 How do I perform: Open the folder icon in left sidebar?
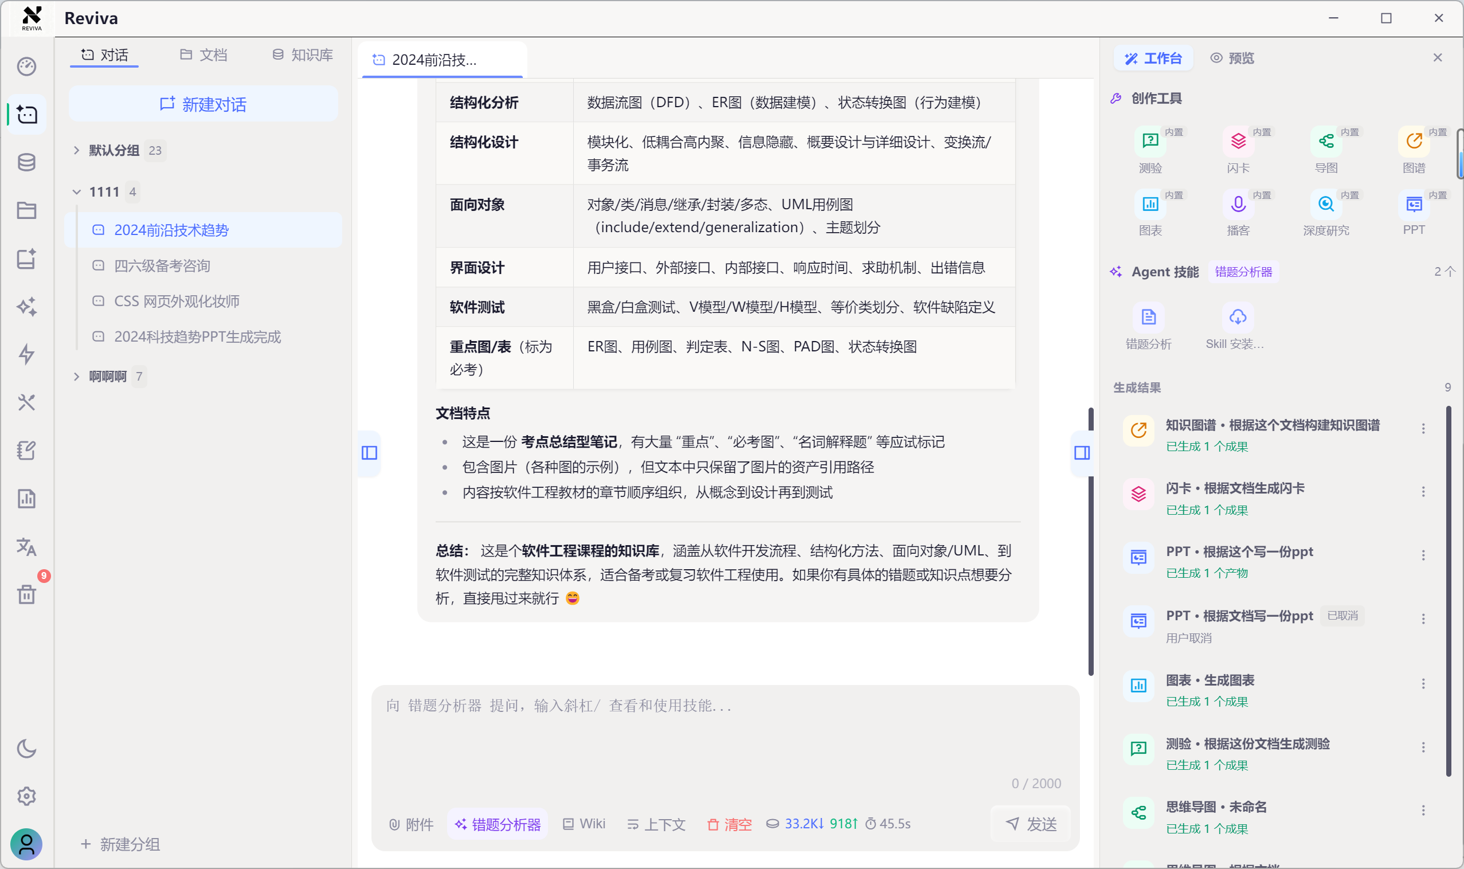26,210
